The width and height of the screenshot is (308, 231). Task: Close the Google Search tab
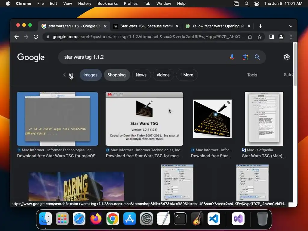click(105, 26)
